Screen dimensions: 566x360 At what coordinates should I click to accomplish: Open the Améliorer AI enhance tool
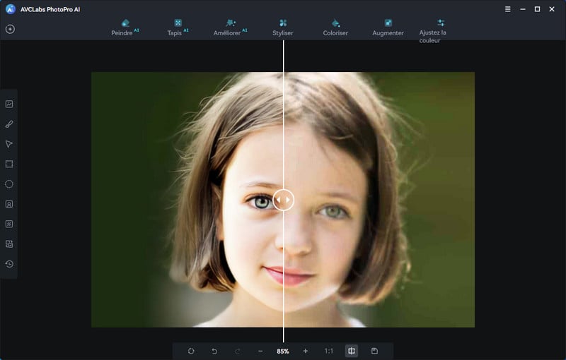coord(231,28)
